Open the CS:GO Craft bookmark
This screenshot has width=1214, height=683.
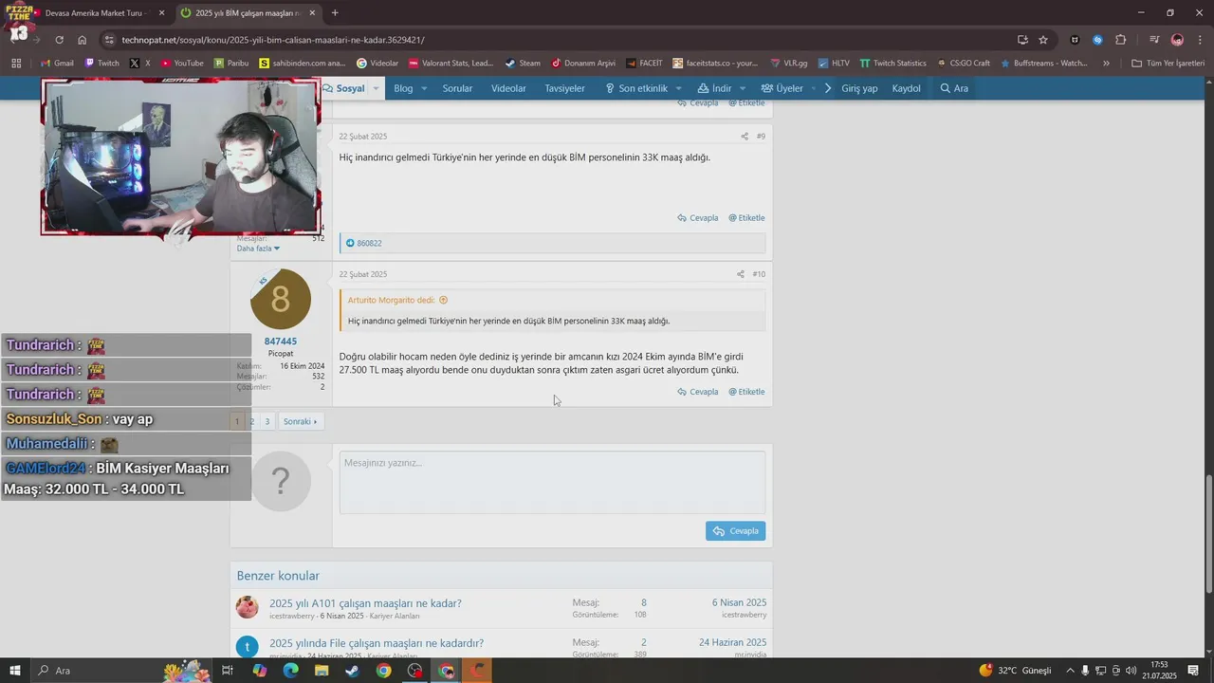963,64
